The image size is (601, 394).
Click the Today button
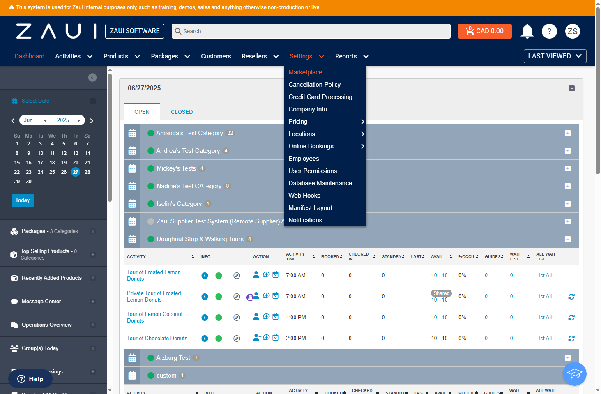pyautogui.click(x=23, y=200)
